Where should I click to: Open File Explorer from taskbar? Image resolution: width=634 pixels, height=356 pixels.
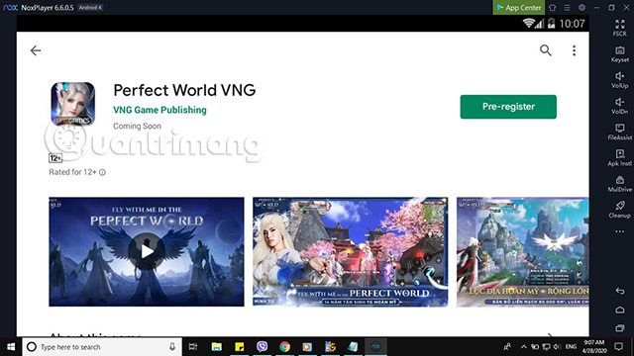click(x=217, y=347)
